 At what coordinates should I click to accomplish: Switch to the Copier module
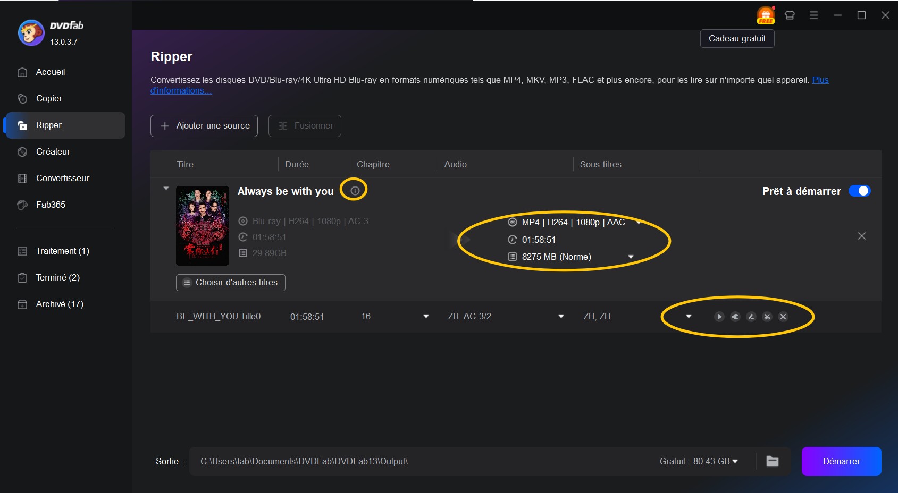click(65, 99)
